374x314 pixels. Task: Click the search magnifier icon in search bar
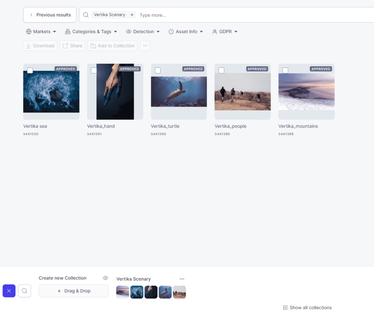click(x=85, y=15)
